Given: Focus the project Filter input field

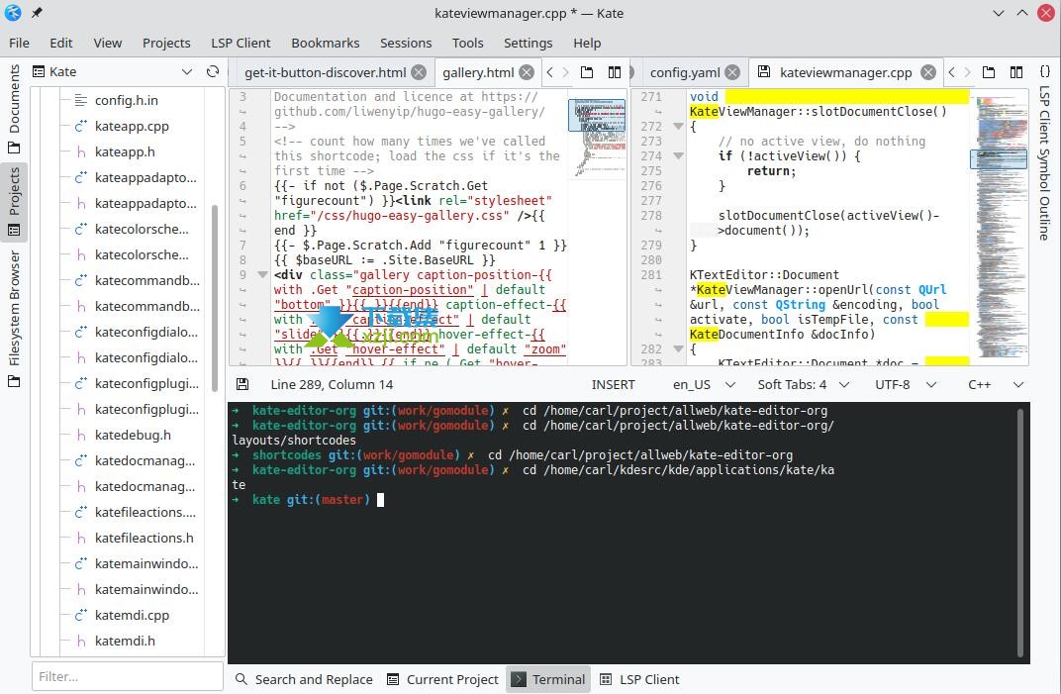Looking at the screenshot, I should click(128, 676).
